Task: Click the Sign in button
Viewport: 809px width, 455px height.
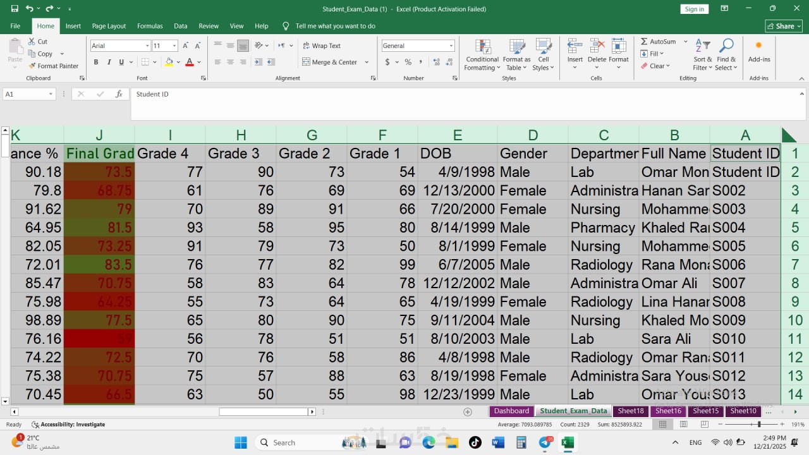Action: click(694, 9)
